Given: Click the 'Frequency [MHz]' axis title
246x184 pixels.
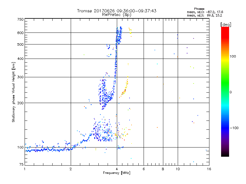Looking at the screenshot, I should [x=117, y=173].
